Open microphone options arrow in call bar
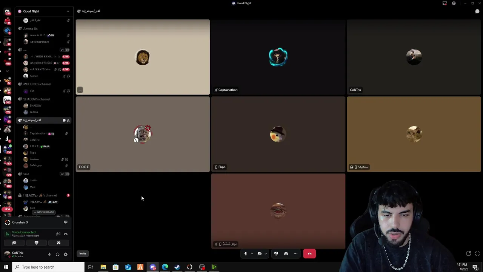Image resolution: width=483 pixels, height=272 pixels. click(x=252, y=254)
